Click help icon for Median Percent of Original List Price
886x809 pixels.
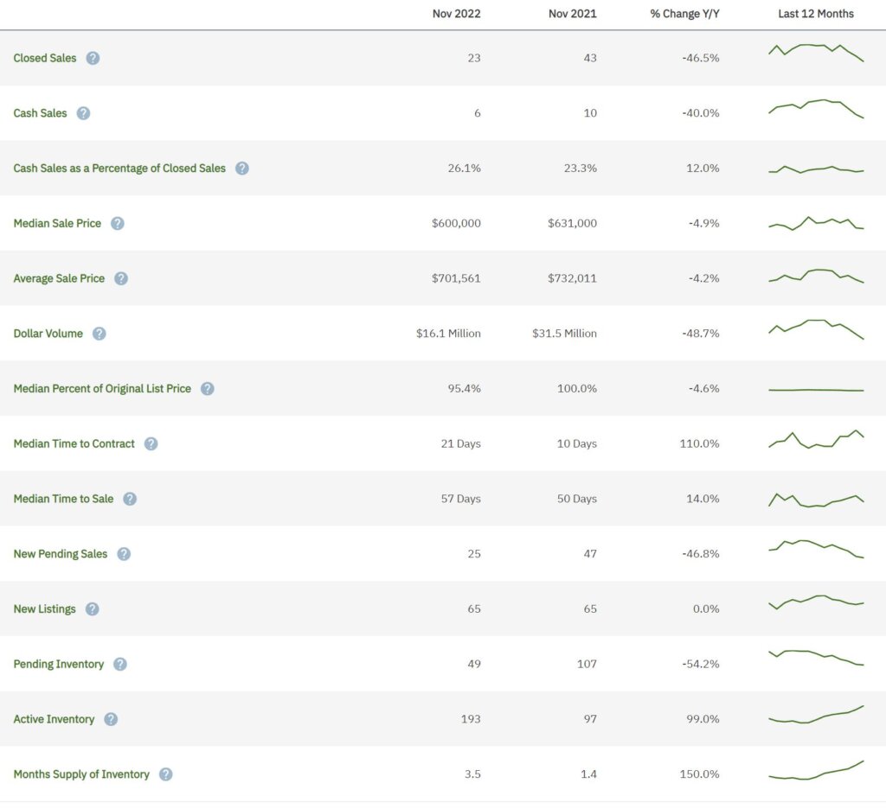pyautogui.click(x=208, y=389)
